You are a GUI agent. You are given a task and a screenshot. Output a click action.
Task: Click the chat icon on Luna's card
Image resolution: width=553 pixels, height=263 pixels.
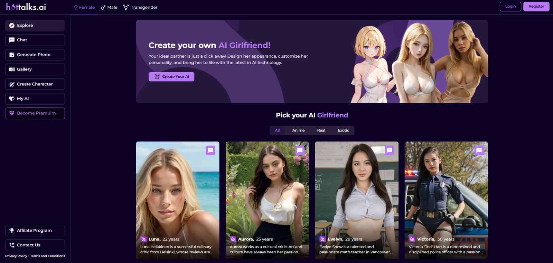[210, 150]
